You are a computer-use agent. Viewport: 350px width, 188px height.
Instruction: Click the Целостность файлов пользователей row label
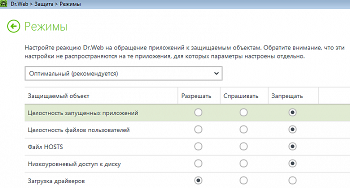tap(79, 130)
